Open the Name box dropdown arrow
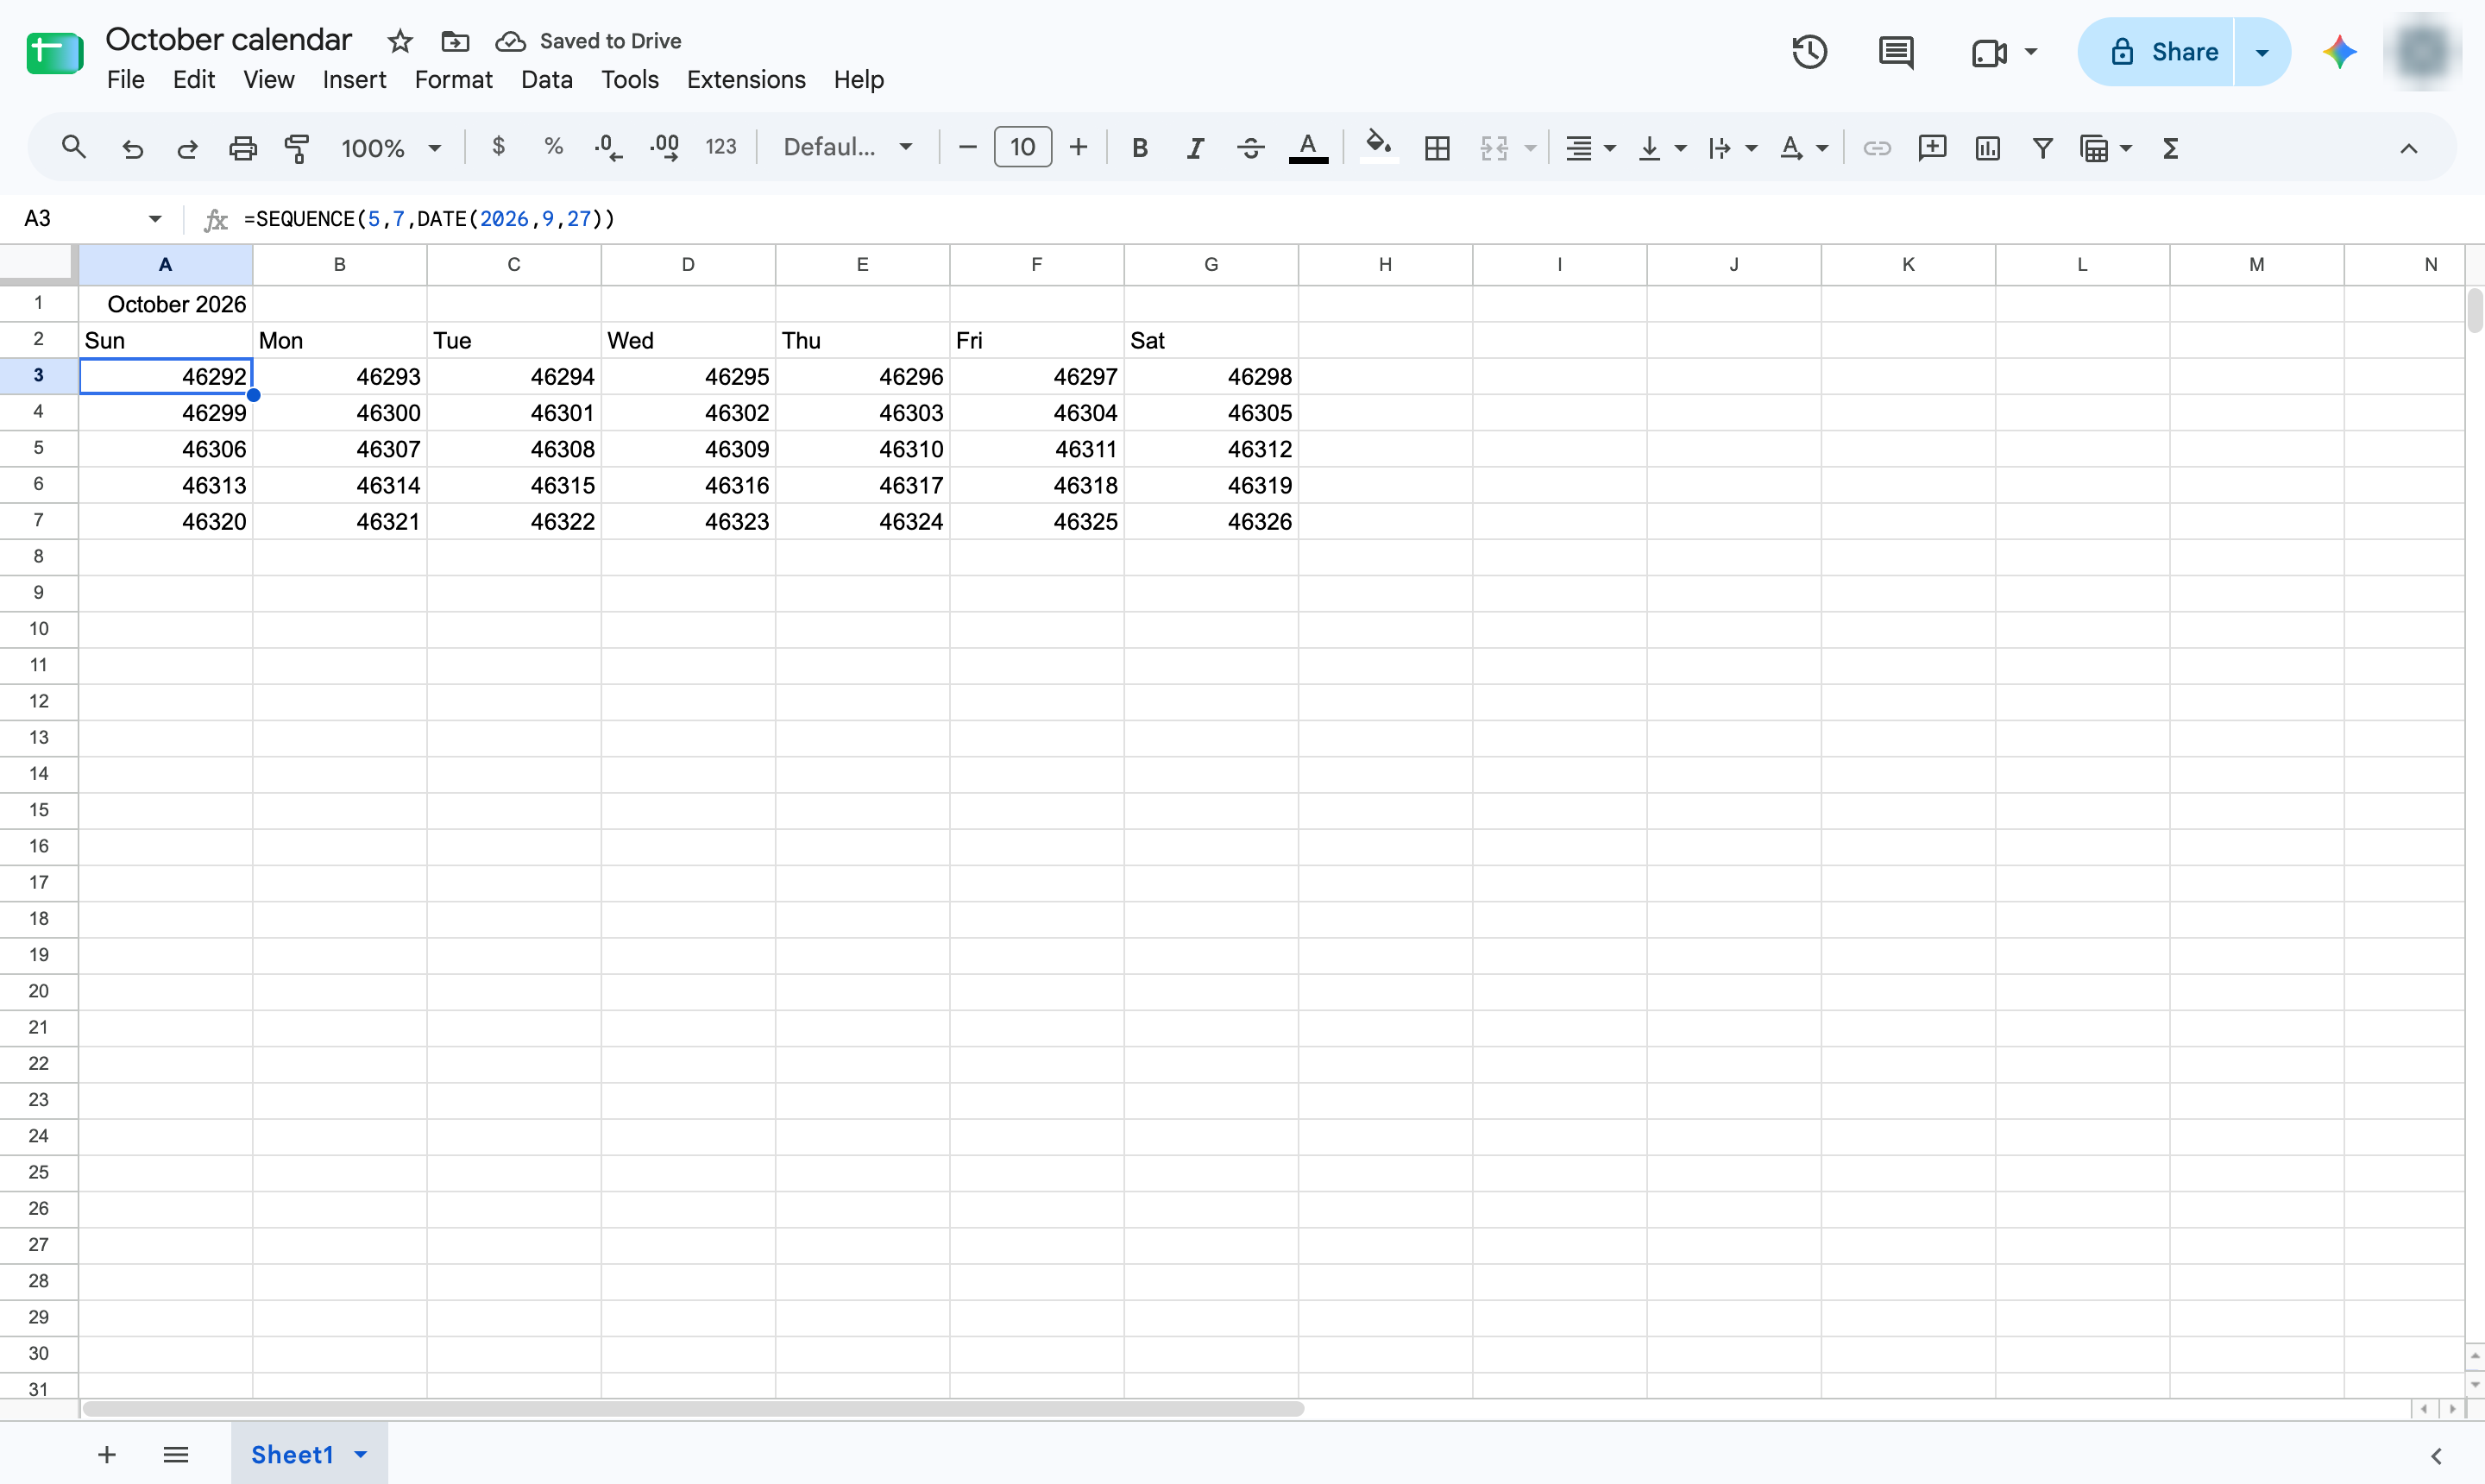The image size is (2485, 1484). 155,218
